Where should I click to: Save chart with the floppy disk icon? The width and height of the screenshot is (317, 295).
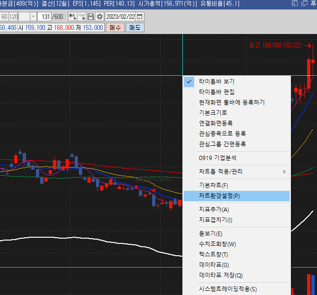(91, 17)
